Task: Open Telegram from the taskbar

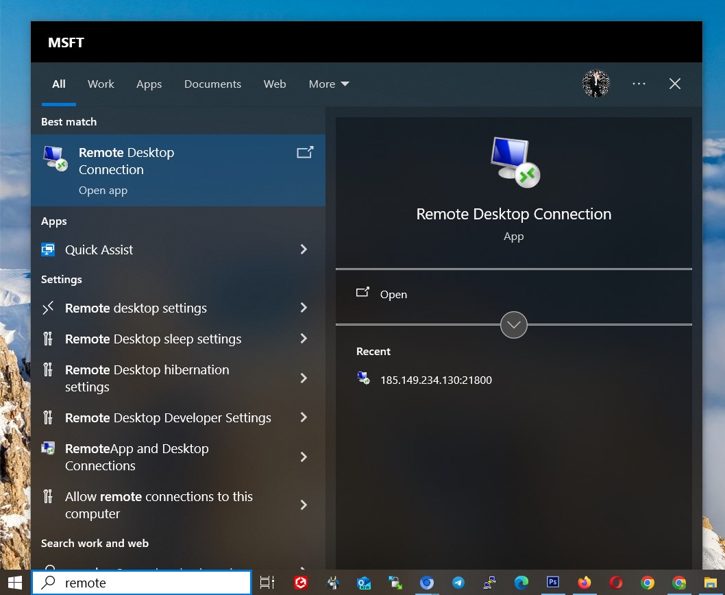Action: pyautogui.click(x=458, y=583)
